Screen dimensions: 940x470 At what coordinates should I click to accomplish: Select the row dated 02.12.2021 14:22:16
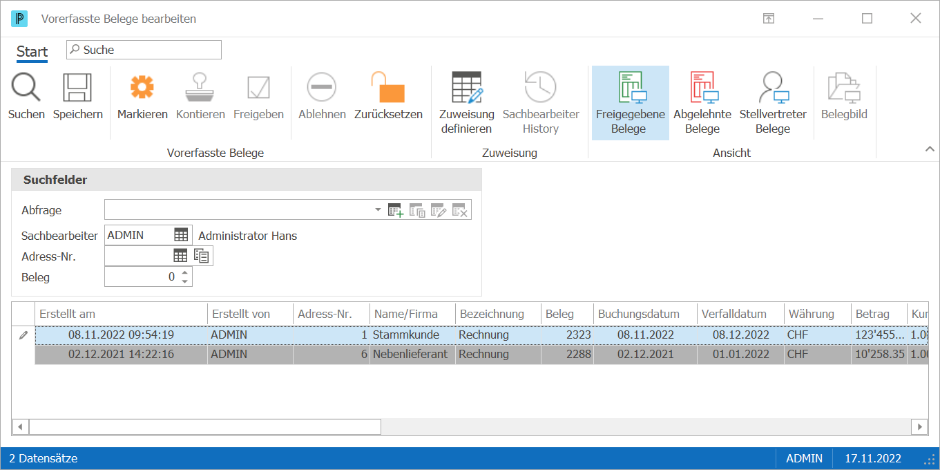pos(481,355)
